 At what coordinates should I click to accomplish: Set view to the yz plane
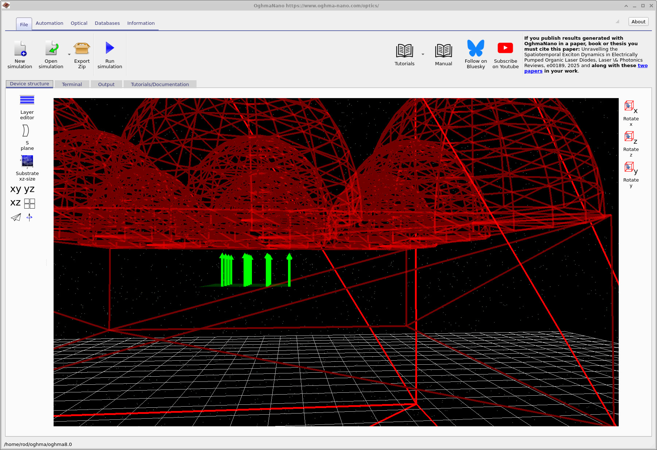click(29, 189)
